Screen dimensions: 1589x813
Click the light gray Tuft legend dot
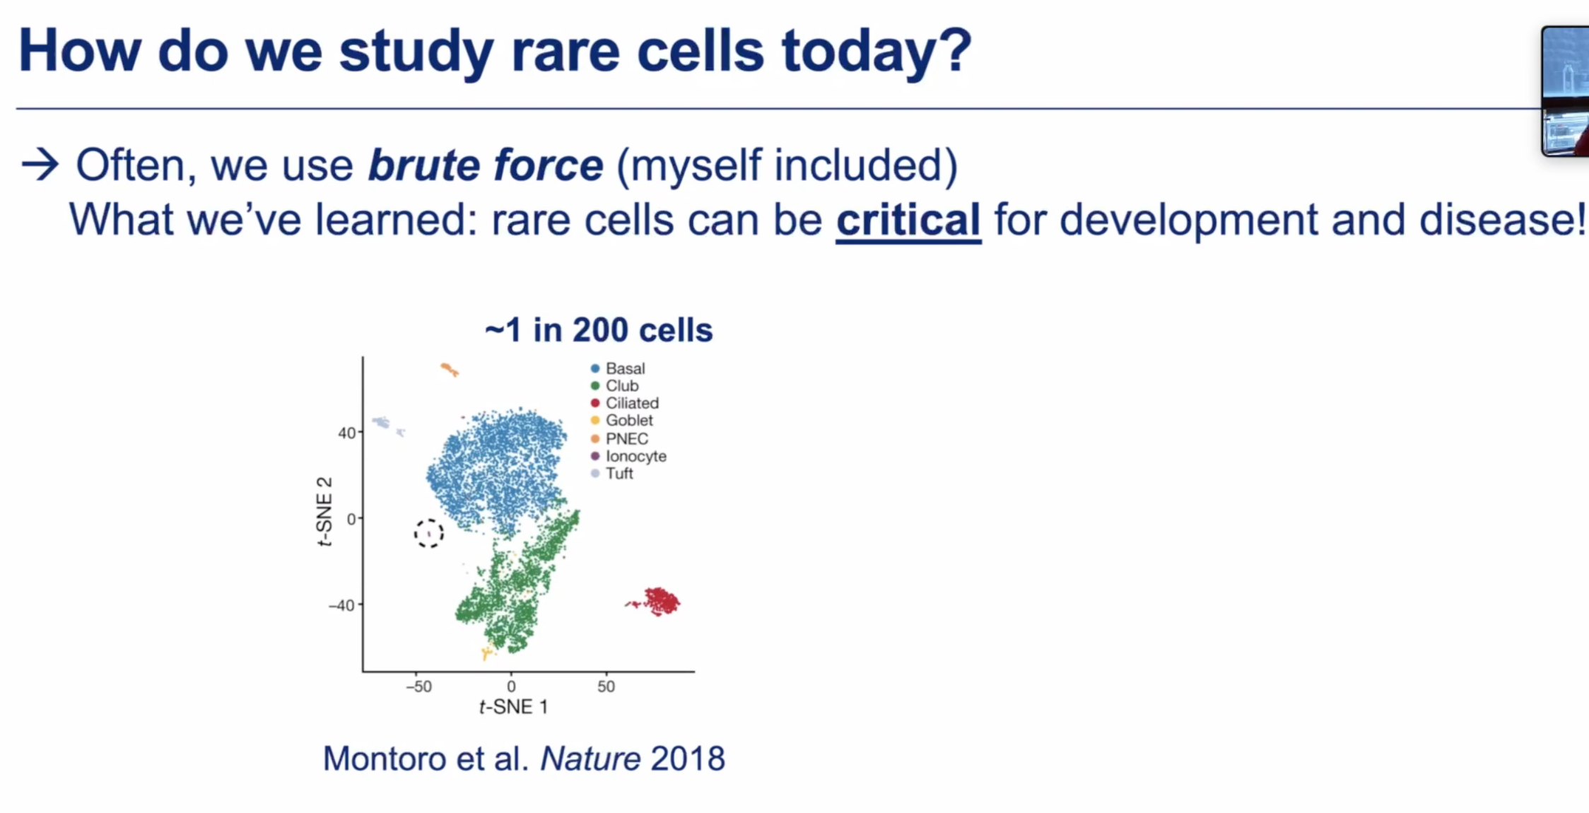(595, 474)
